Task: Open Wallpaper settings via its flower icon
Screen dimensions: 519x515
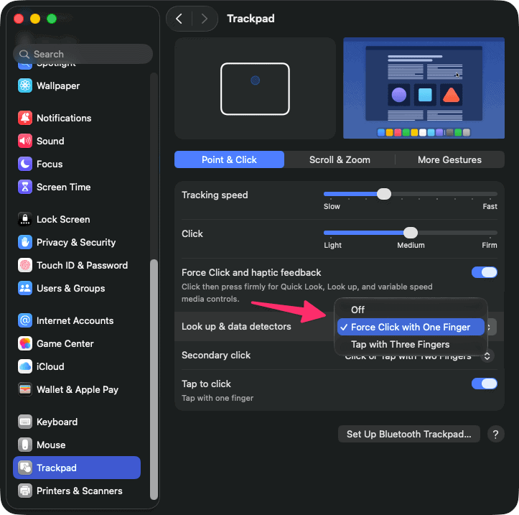Action: (25, 85)
